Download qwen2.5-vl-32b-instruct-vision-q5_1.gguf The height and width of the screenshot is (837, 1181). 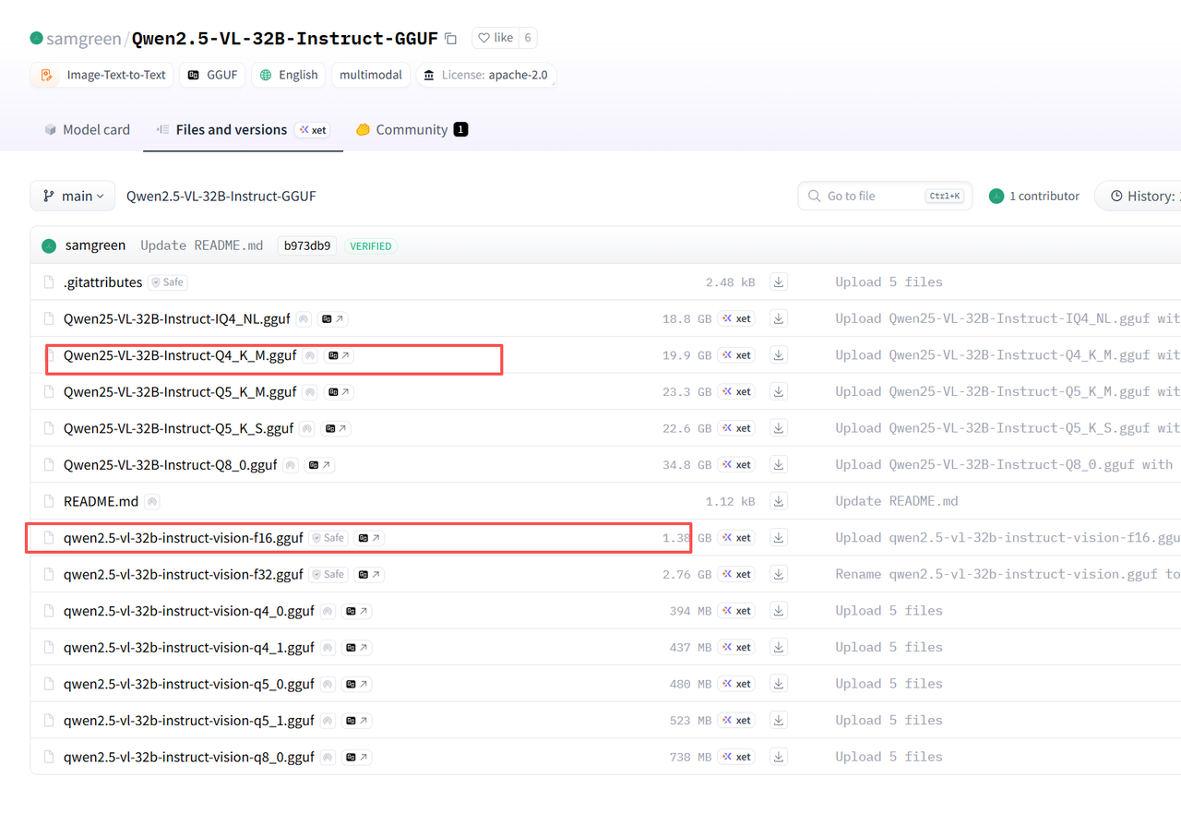pos(779,720)
